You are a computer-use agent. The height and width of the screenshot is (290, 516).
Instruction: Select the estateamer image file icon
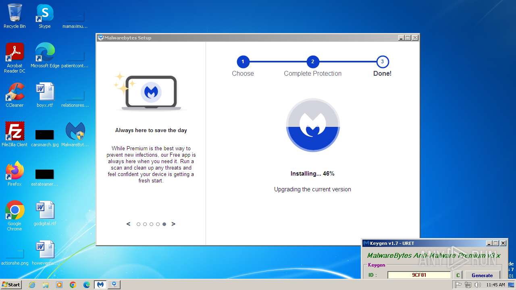(x=45, y=177)
